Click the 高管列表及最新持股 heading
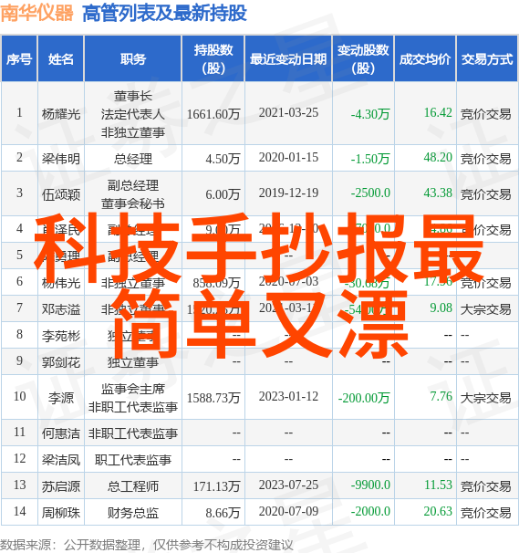This screenshot has width=519, height=553. [x=165, y=14]
